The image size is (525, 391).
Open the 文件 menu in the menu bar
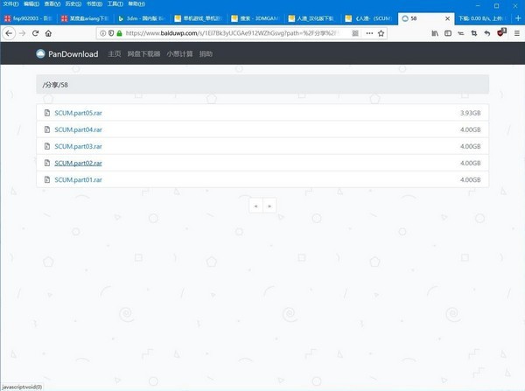(10, 4)
